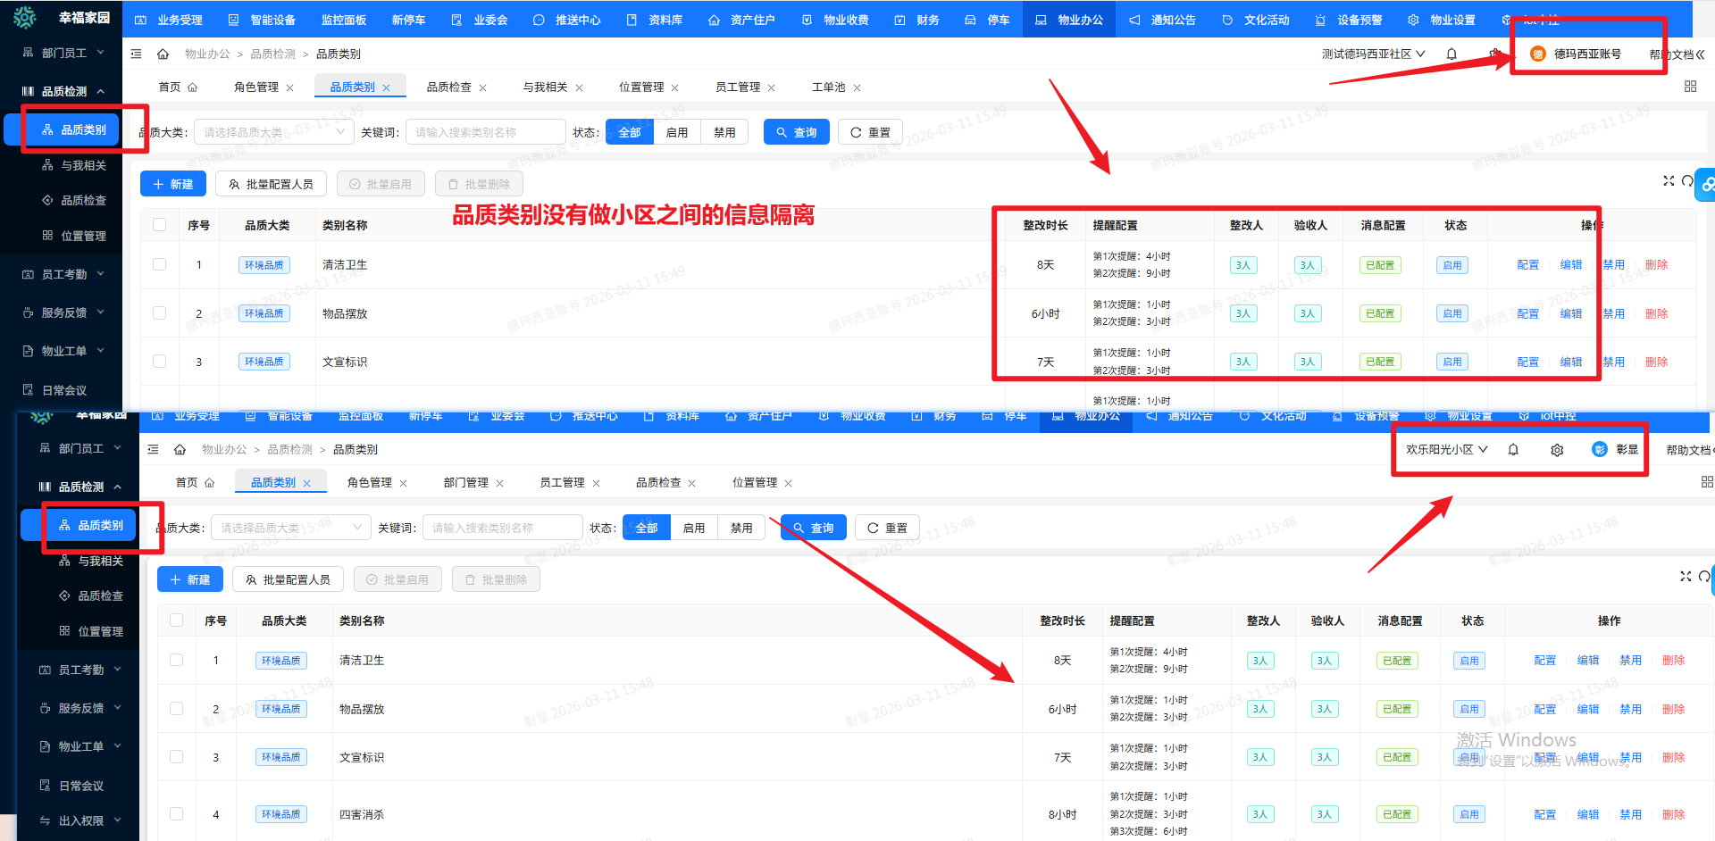Open the 欢乐阳光小区 community dropdown

(1446, 450)
